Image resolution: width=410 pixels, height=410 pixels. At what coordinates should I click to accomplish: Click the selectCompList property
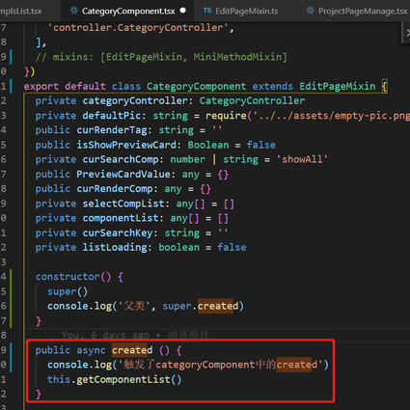[123, 204]
